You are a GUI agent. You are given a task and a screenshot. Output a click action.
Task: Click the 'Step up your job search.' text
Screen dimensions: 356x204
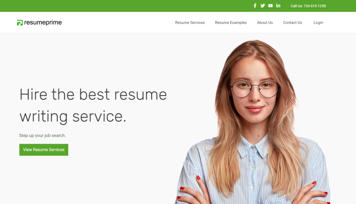pos(42,136)
